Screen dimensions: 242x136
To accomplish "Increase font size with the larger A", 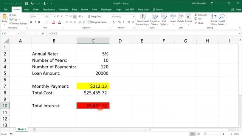I will tap(57, 16).
